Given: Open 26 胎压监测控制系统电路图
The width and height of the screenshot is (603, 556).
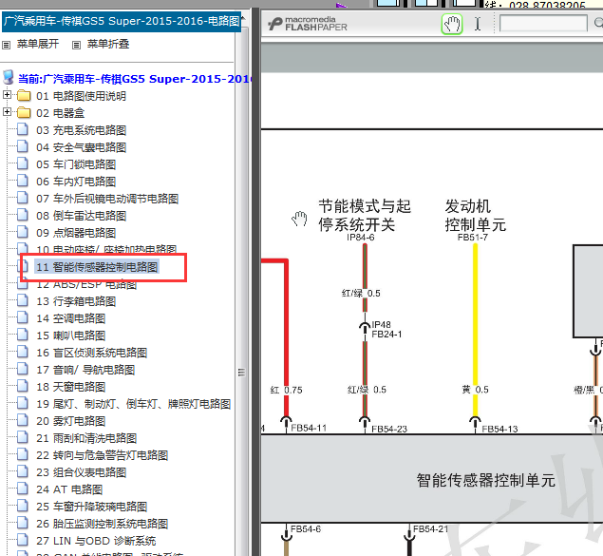Looking at the screenshot, I should [102, 524].
